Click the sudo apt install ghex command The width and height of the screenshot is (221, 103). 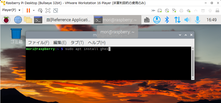pos(87,49)
